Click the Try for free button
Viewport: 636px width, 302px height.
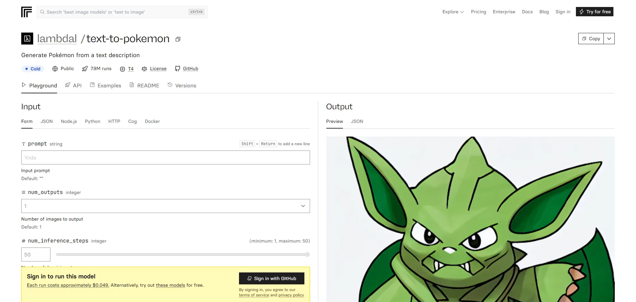click(594, 12)
